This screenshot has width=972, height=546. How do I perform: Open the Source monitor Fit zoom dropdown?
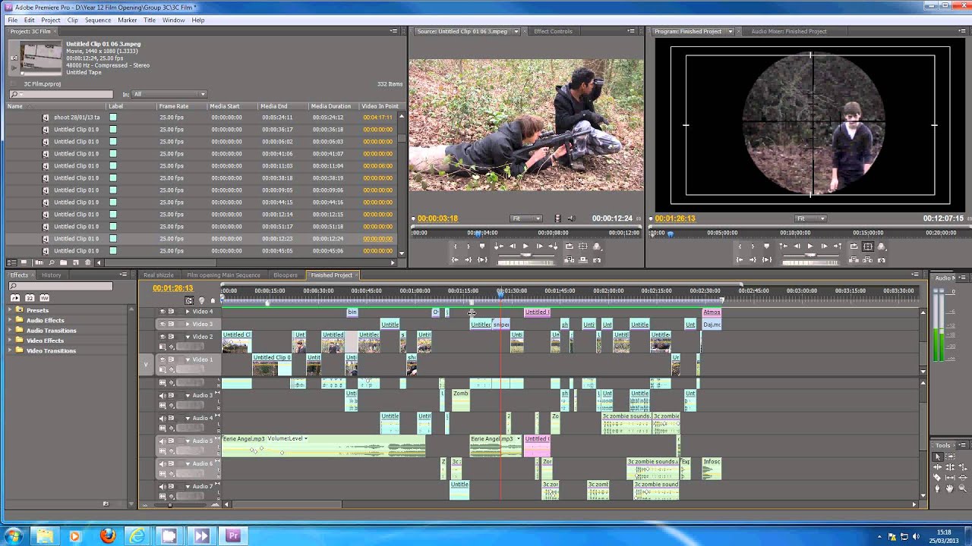click(525, 218)
